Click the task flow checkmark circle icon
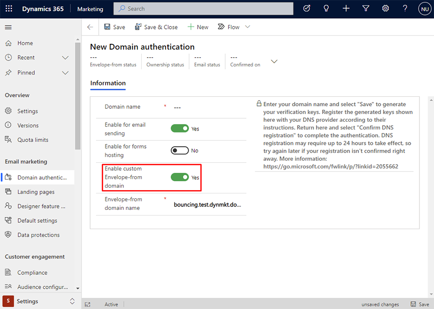This screenshot has width=434, height=309. pos(307,9)
